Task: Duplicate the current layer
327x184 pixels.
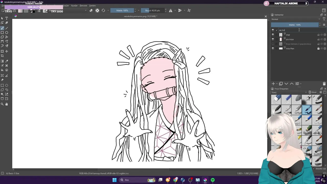Action: pos(281,84)
